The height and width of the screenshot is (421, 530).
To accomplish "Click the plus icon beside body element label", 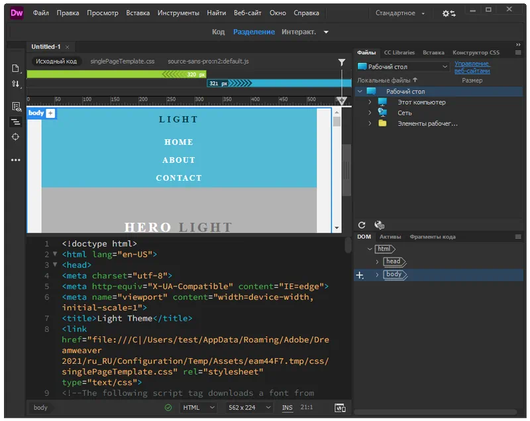I will 50,113.
